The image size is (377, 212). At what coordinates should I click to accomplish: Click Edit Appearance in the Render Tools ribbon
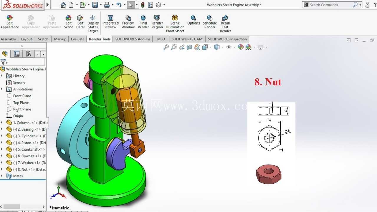10,22
